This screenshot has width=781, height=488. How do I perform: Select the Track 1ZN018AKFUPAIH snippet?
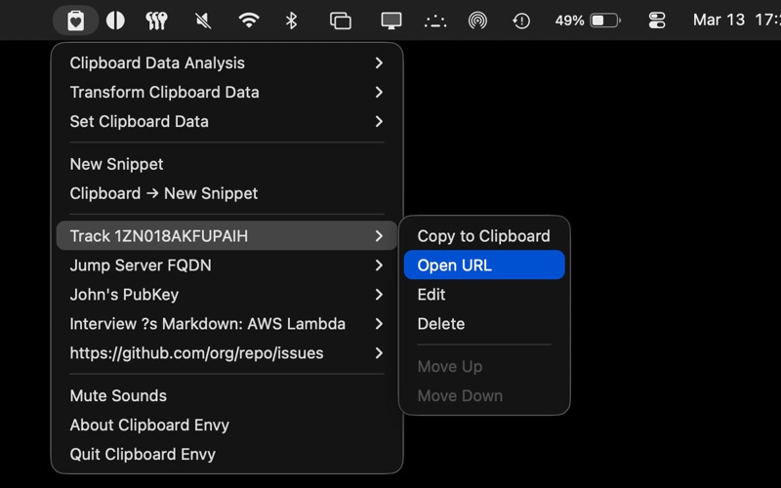pos(226,235)
